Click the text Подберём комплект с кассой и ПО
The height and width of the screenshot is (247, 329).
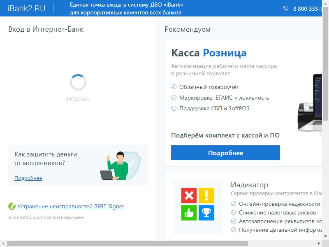pyautogui.click(x=225, y=135)
